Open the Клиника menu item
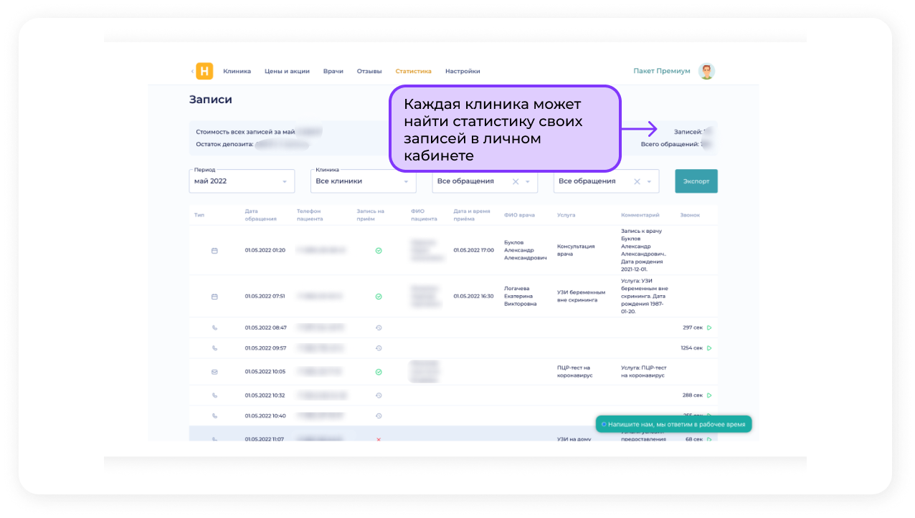Screen dimensions: 915x518 (237, 71)
